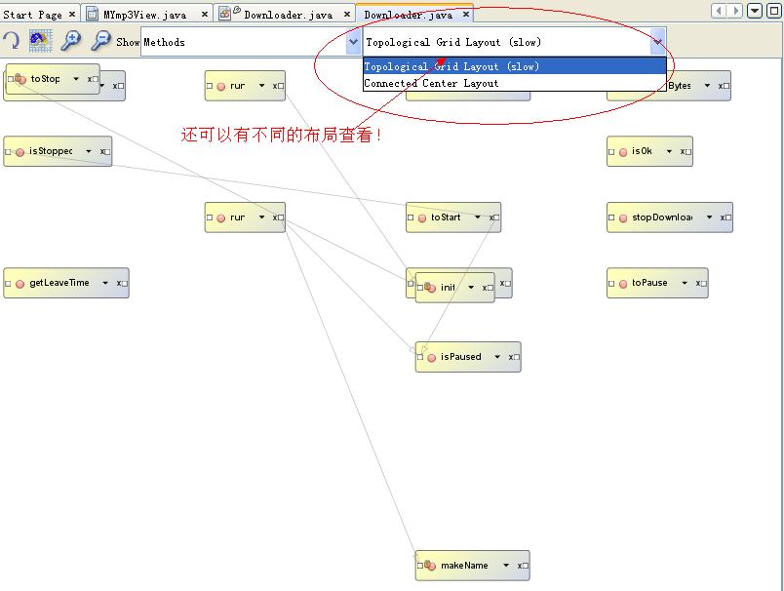Image resolution: width=784 pixels, height=591 pixels.
Task: Click the makeName method label
Action: (x=464, y=566)
